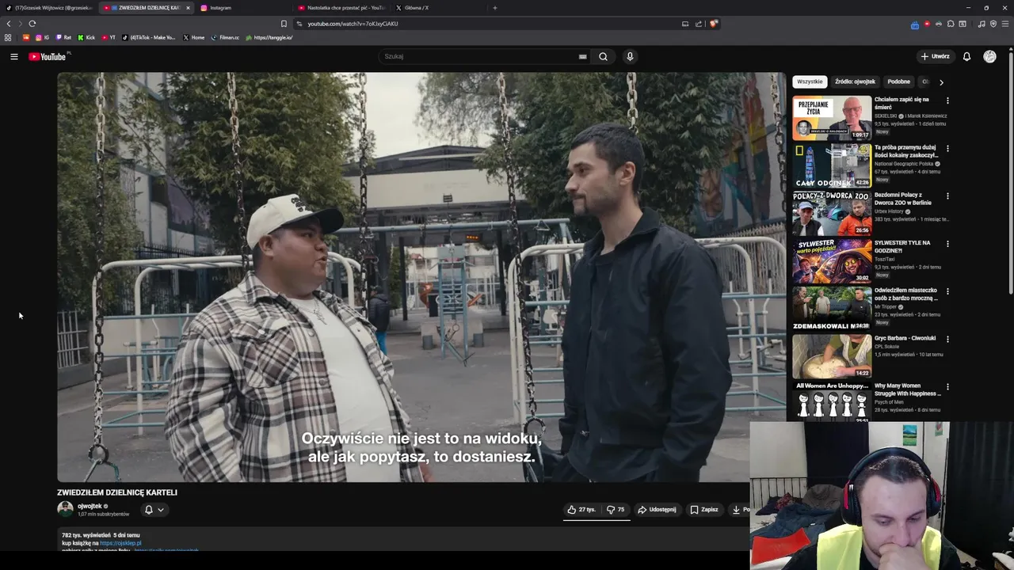1014x570 pixels.
Task: Open the notification bell dropdown beside ojwojtek
Action: pos(154,510)
